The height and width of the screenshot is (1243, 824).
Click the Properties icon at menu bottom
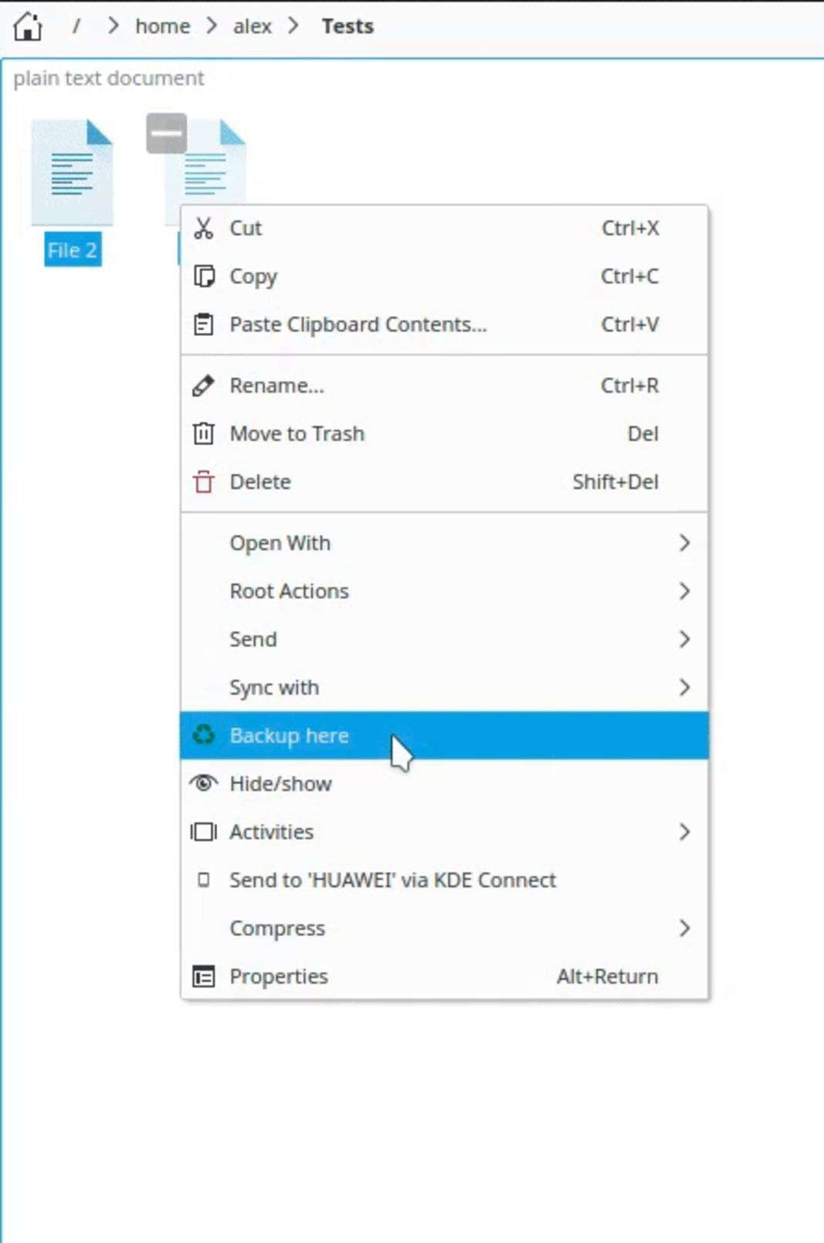tap(203, 976)
